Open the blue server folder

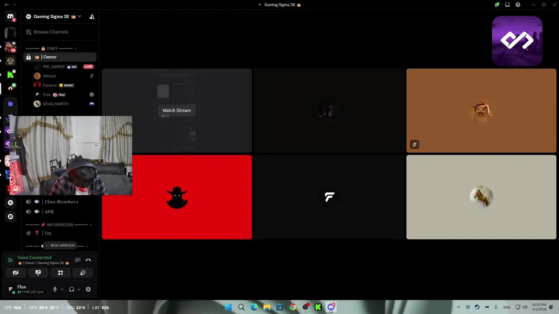10,104
